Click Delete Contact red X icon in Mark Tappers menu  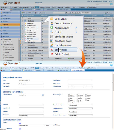[26, 41]
